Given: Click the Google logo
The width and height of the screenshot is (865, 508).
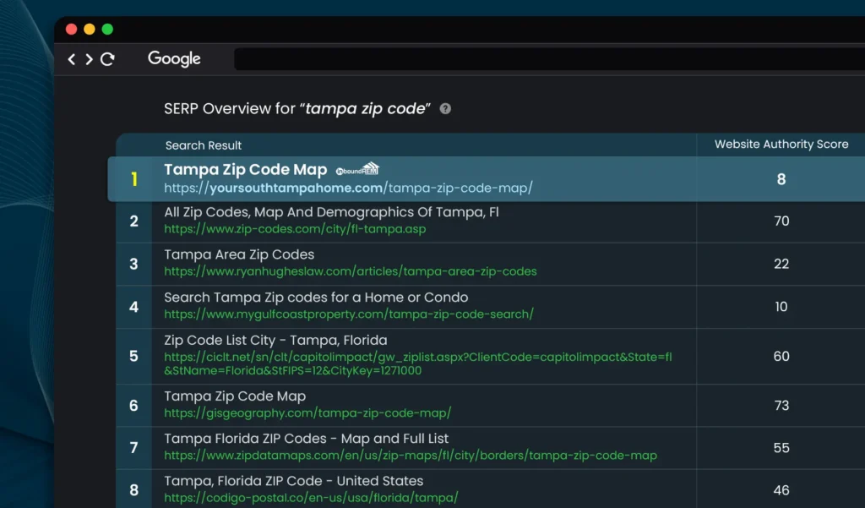Looking at the screenshot, I should tap(174, 58).
